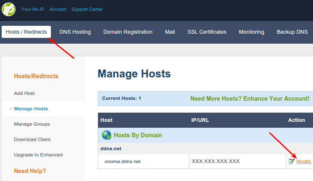Click the Current Hosts: 1 text
313x181 pixels.
121,98
